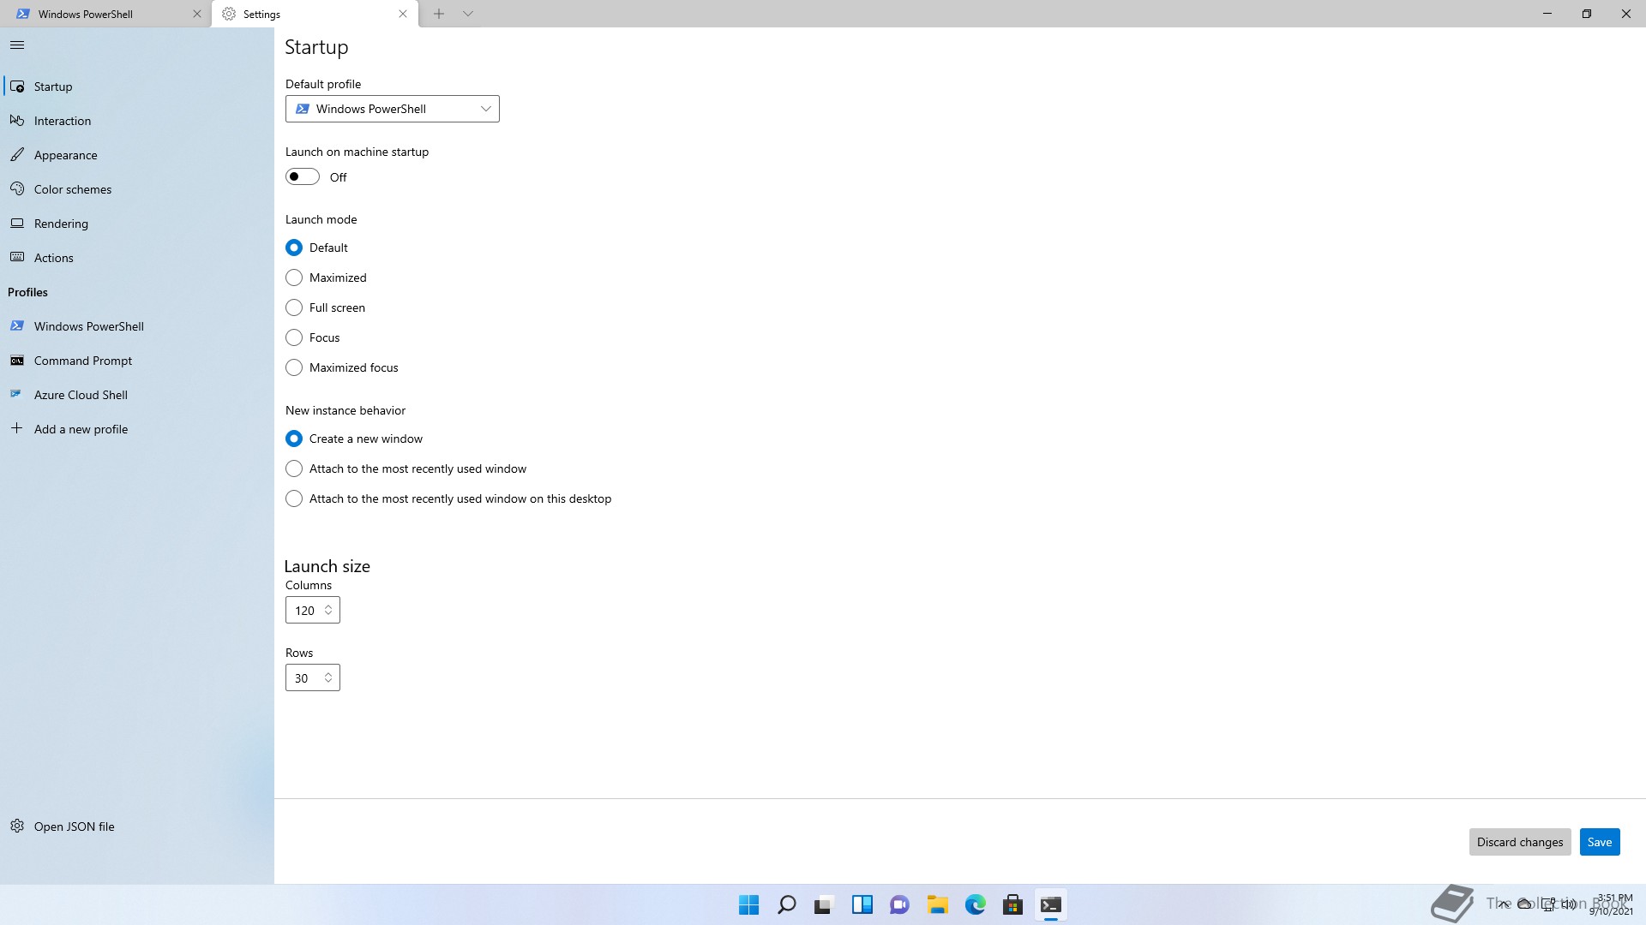Click the Interaction cursor icon in the sidebar
The image size is (1646, 925).
tap(17, 121)
